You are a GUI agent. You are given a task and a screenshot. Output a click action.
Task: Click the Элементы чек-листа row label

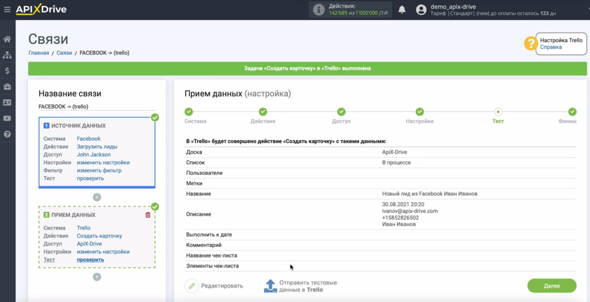[x=212, y=266]
